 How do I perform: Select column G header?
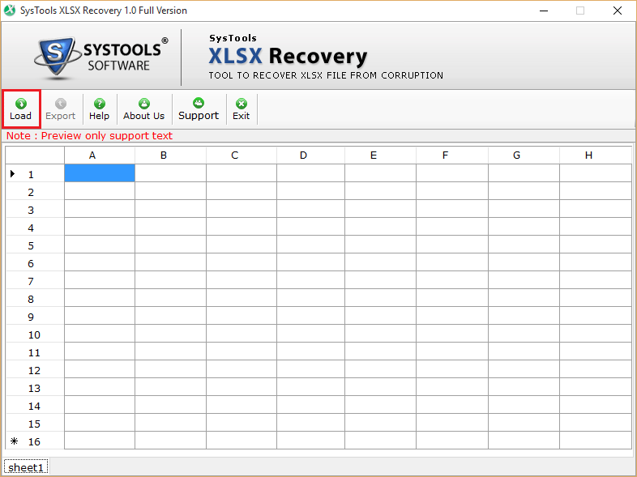(524, 155)
